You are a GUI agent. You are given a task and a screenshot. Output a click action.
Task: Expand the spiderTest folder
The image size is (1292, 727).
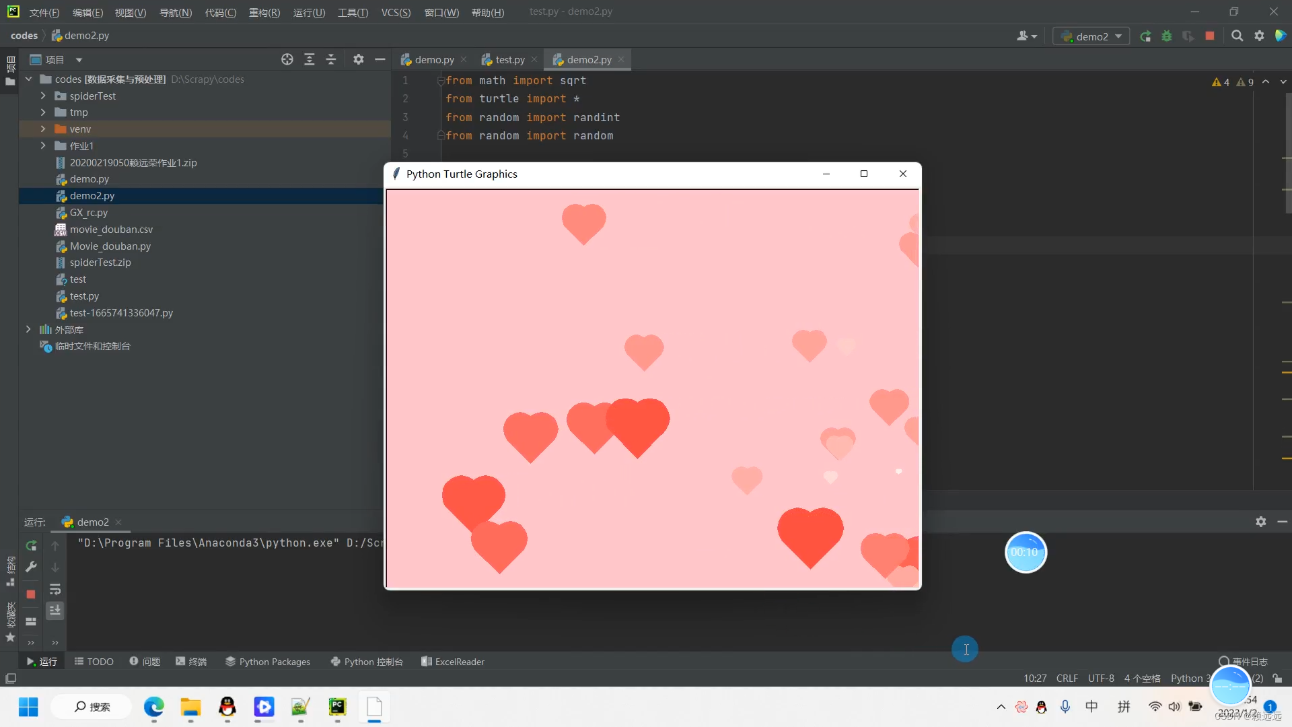(x=43, y=96)
